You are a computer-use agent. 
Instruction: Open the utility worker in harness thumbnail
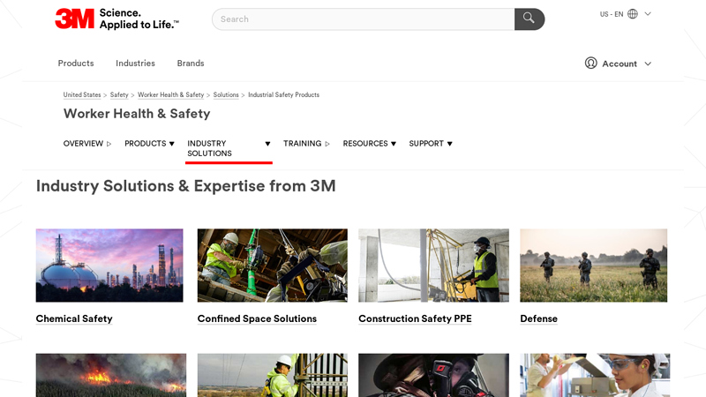click(273, 375)
